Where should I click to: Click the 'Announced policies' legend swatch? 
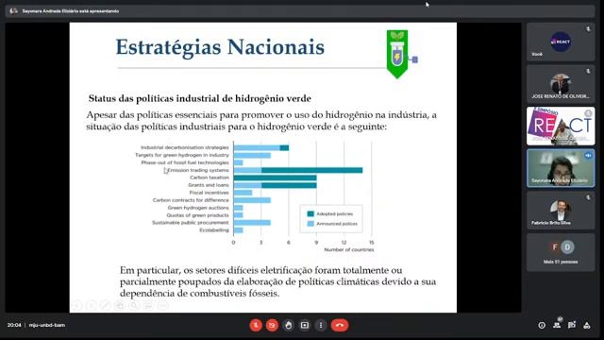(x=310, y=224)
